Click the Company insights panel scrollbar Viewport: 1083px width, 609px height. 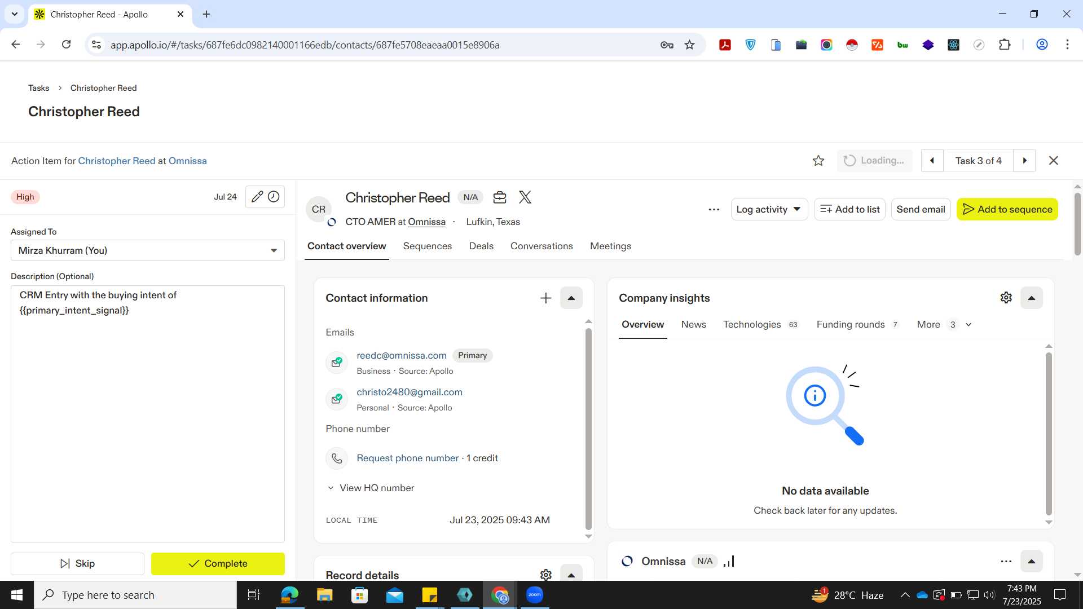pos(1049,434)
